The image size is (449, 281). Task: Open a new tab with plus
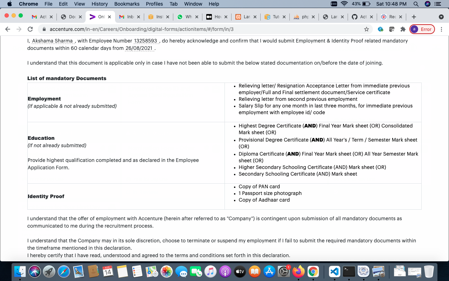414,17
